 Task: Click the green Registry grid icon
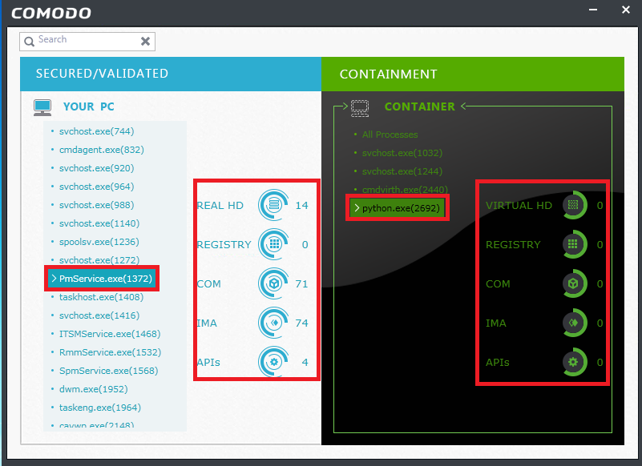pyautogui.click(x=575, y=244)
